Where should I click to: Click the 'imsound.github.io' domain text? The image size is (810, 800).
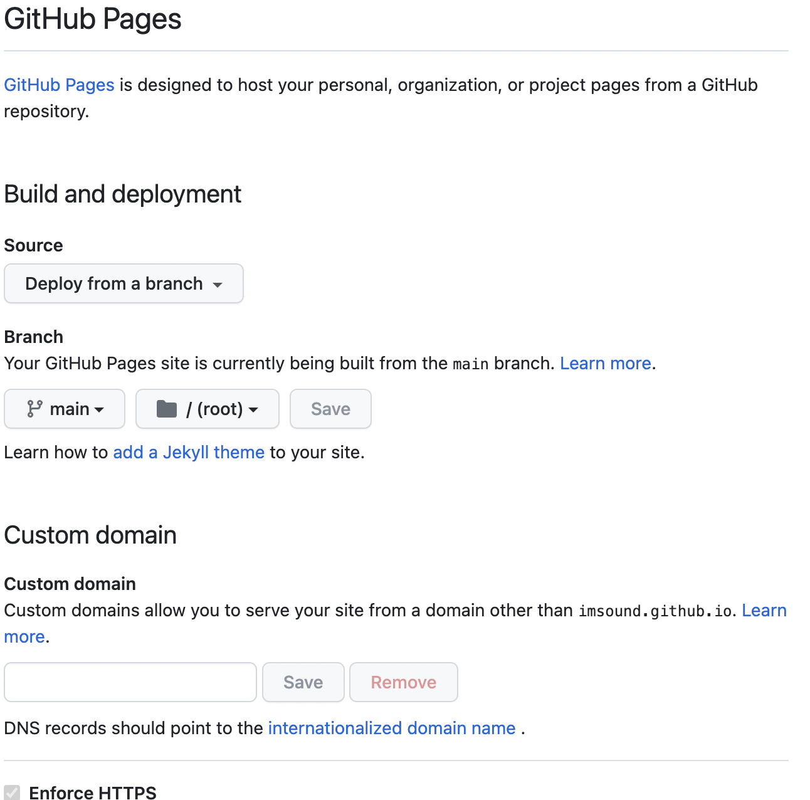pyautogui.click(x=655, y=611)
